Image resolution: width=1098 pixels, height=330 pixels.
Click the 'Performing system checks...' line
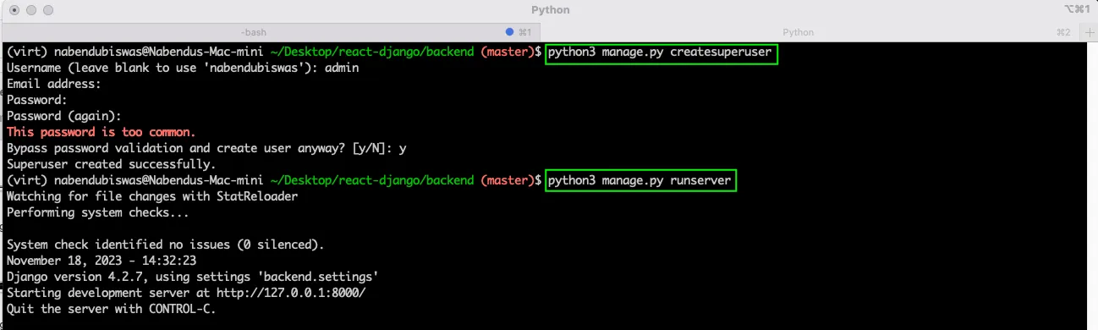click(x=97, y=212)
